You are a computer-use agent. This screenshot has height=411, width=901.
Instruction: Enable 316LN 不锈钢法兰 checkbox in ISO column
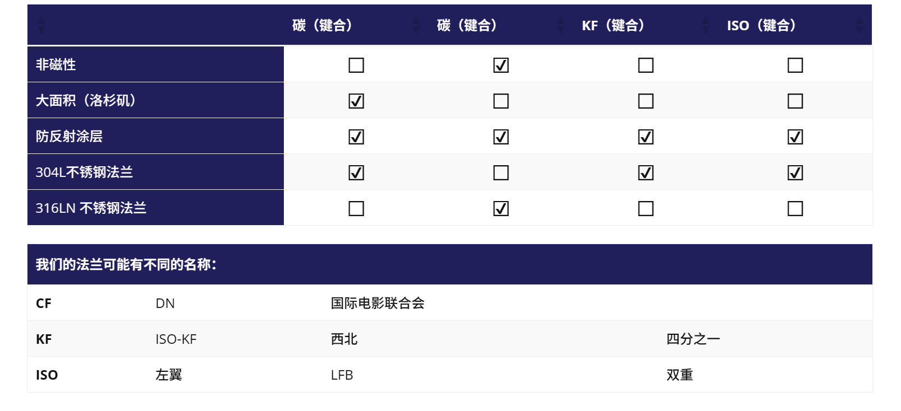tap(795, 209)
